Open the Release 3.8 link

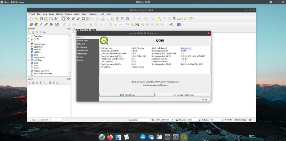click(186, 48)
